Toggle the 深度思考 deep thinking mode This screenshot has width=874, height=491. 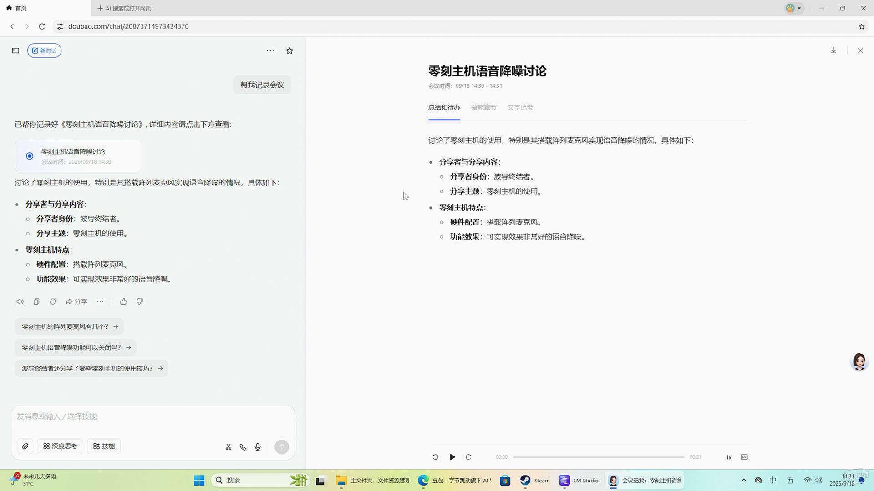[60, 446]
